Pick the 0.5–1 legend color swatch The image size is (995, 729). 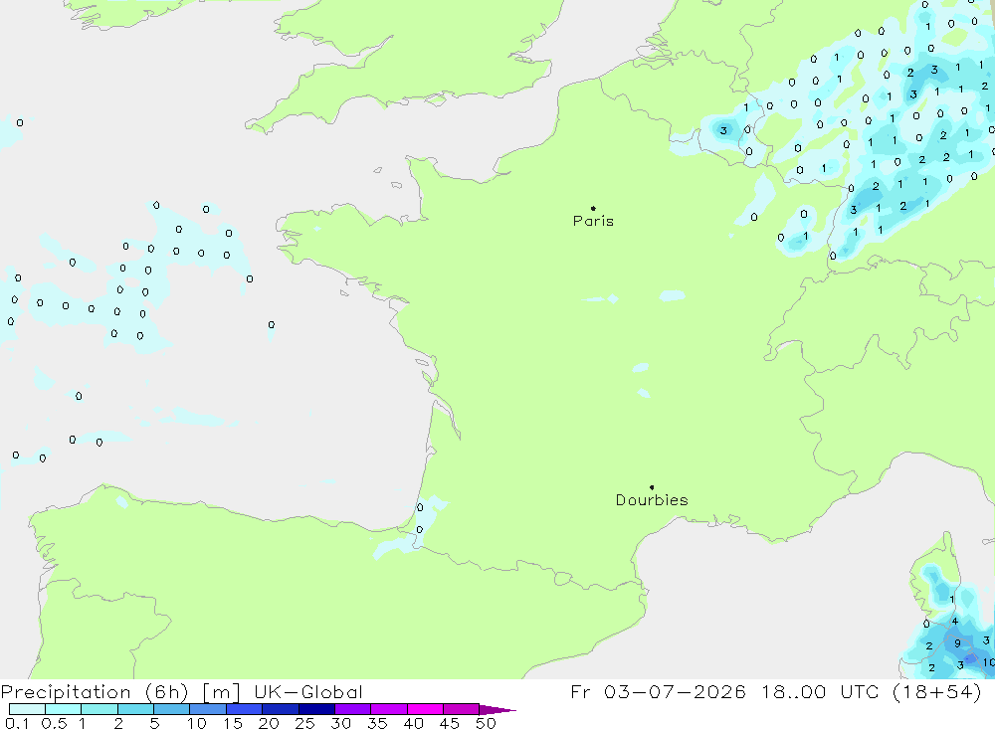(63, 709)
